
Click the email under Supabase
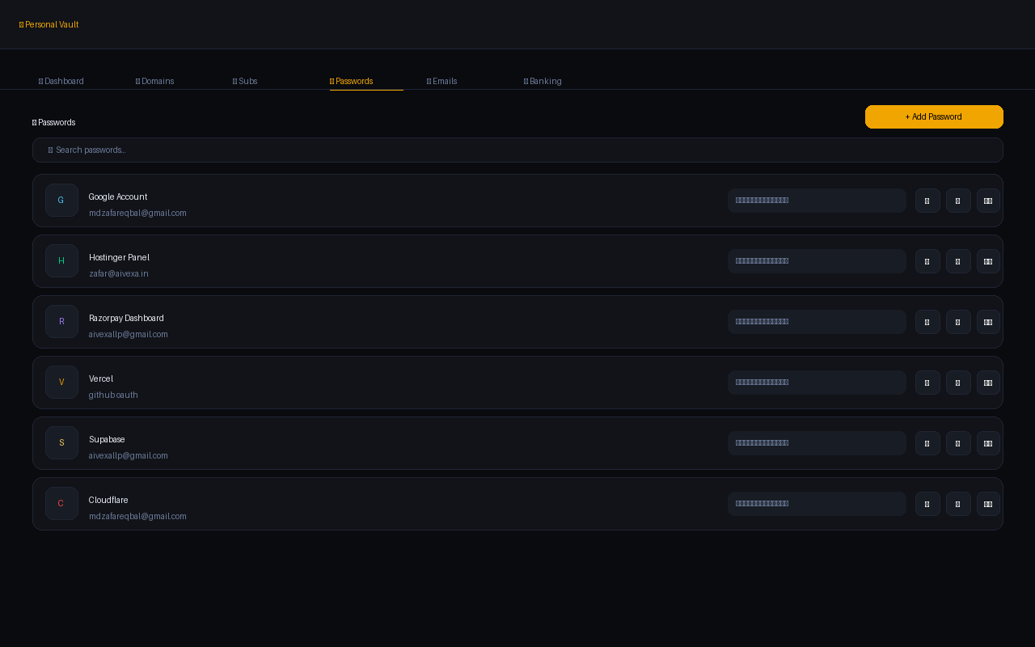[x=129, y=455]
